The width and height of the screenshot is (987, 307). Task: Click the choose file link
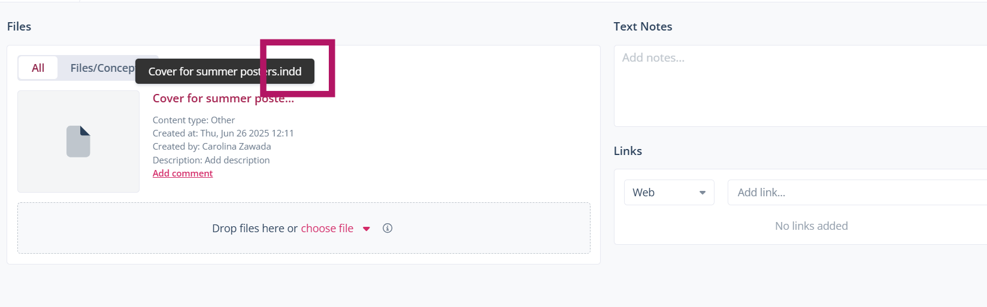(x=327, y=229)
